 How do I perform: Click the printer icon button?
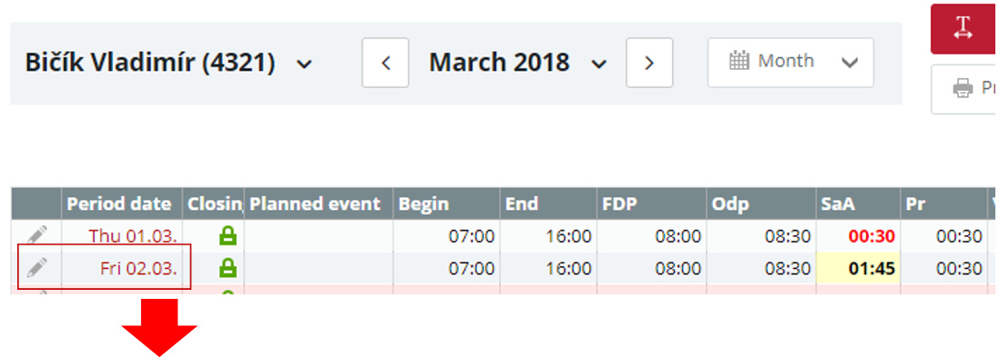click(x=964, y=88)
